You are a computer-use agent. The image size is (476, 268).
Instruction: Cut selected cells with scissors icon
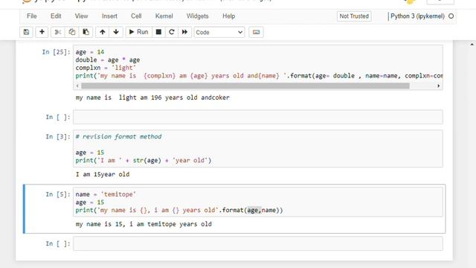click(58, 32)
